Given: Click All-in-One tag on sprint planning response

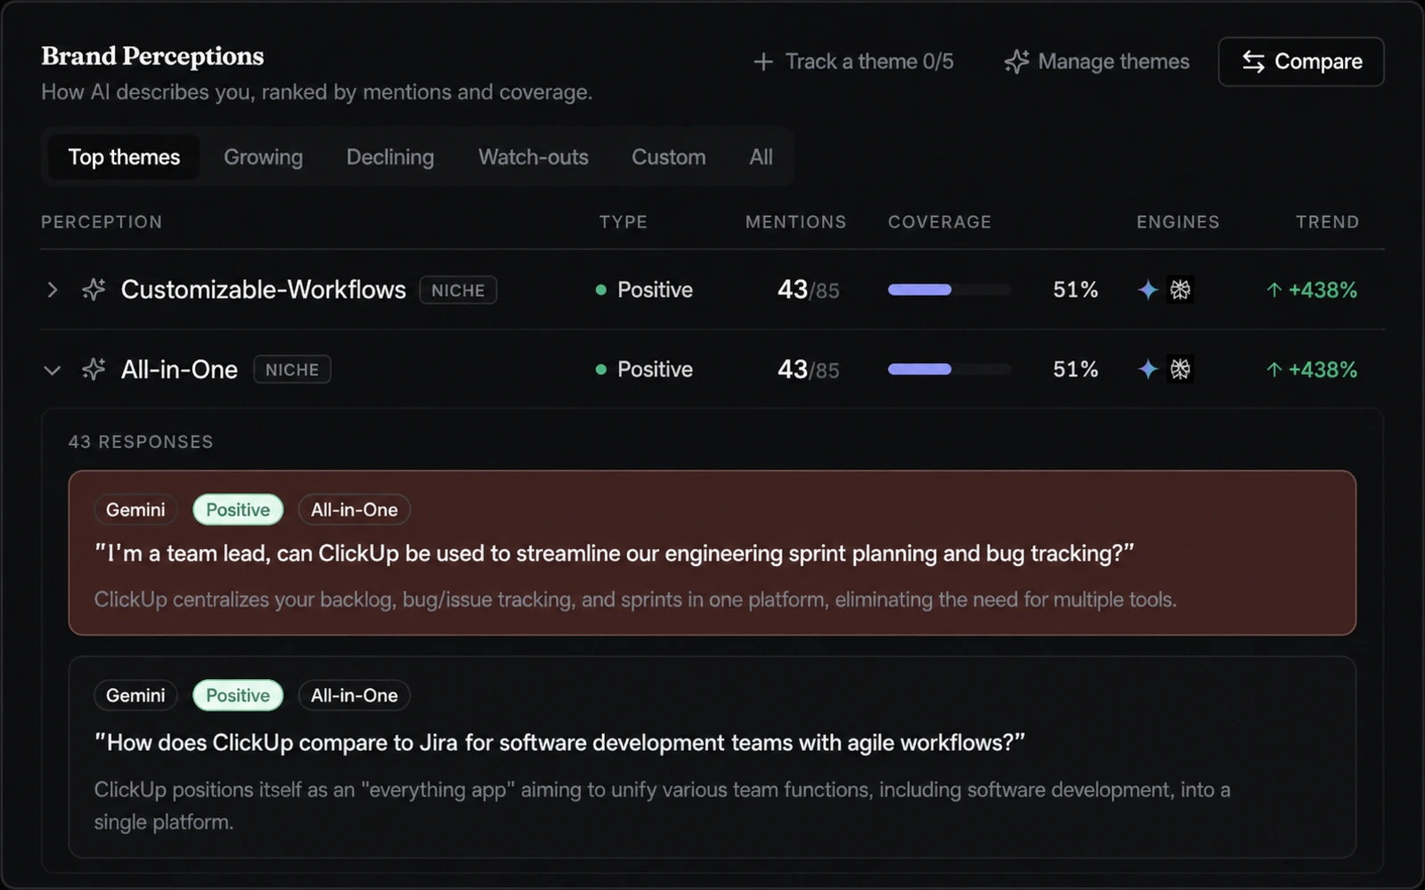Looking at the screenshot, I should [x=354, y=510].
